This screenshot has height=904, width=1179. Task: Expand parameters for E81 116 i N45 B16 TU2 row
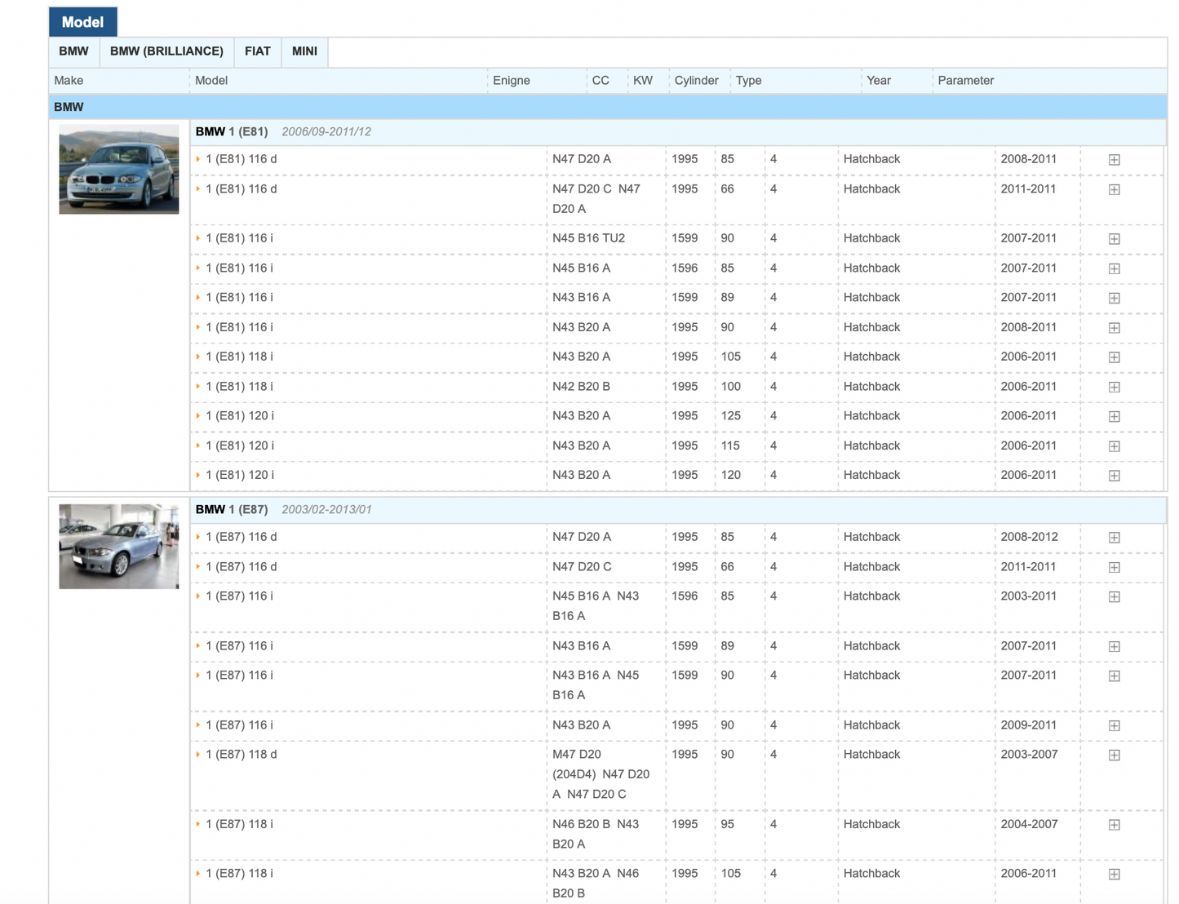coord(1114,239)
